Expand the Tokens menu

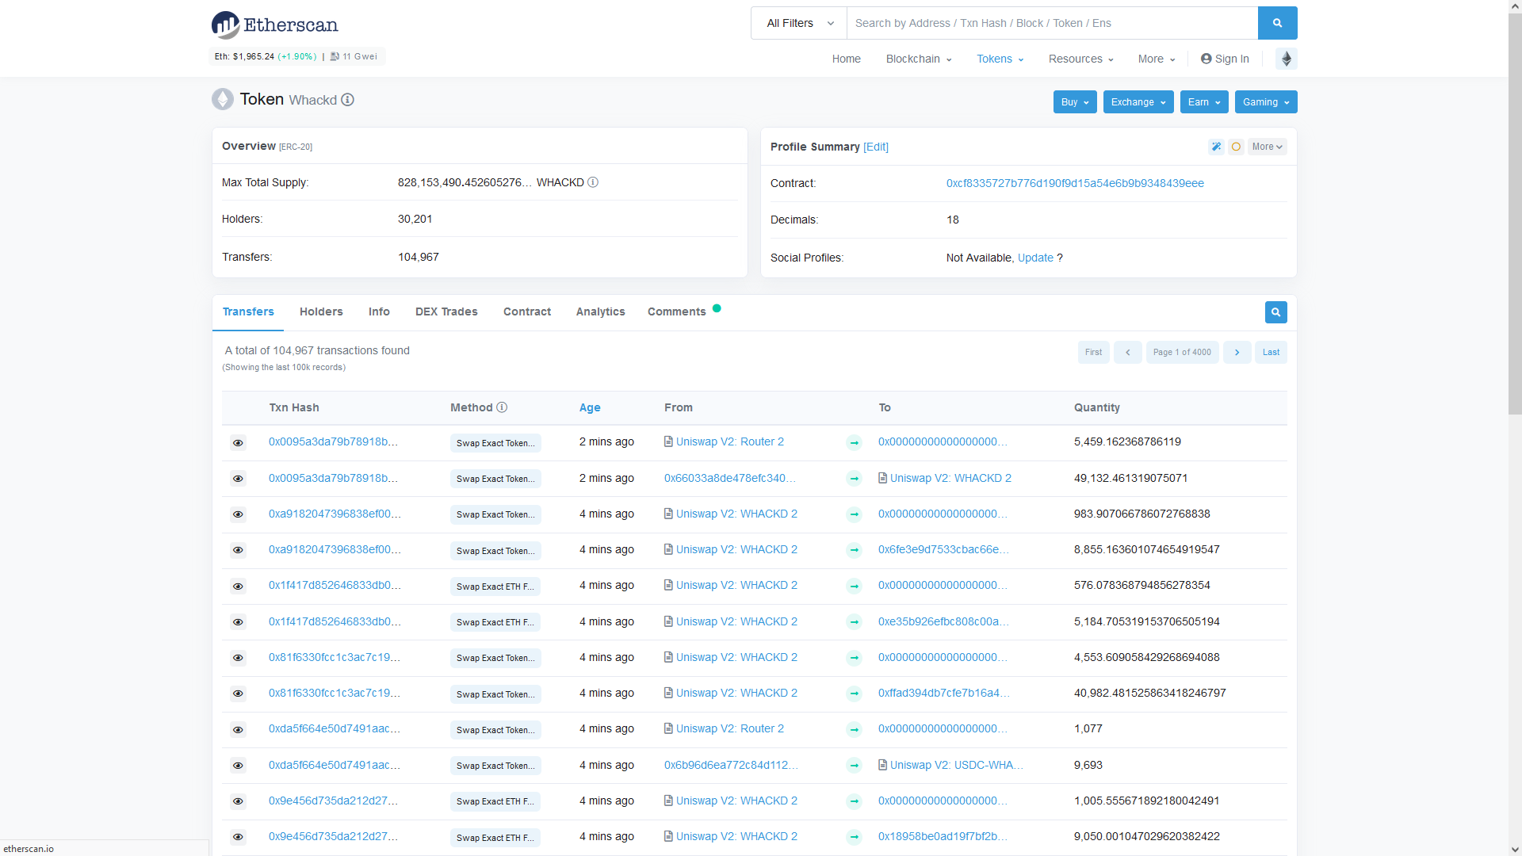(1000, 59)
